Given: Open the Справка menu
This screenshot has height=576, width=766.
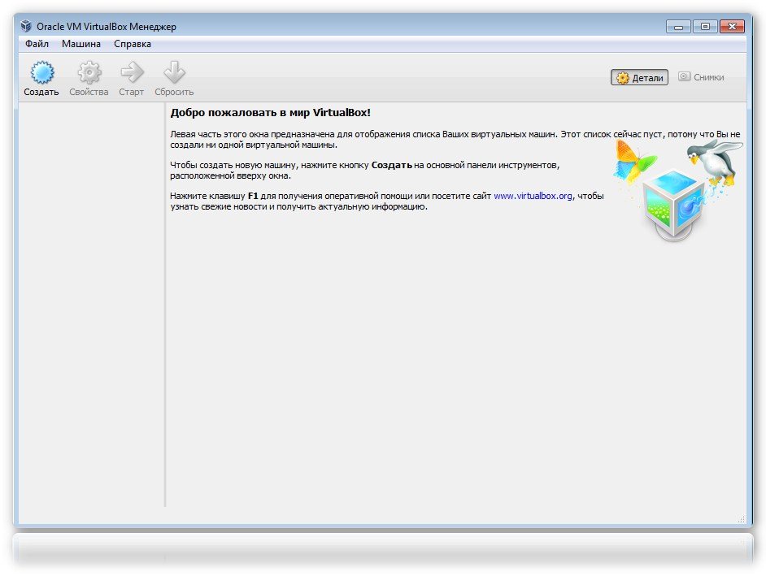Looking at the screenshot, I should pos(133,44).
